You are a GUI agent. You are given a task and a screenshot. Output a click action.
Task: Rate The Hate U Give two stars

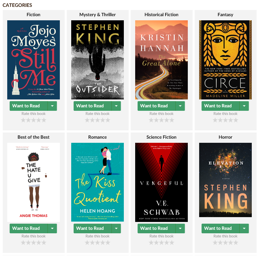pyautogui.click(x=29, y=243)
